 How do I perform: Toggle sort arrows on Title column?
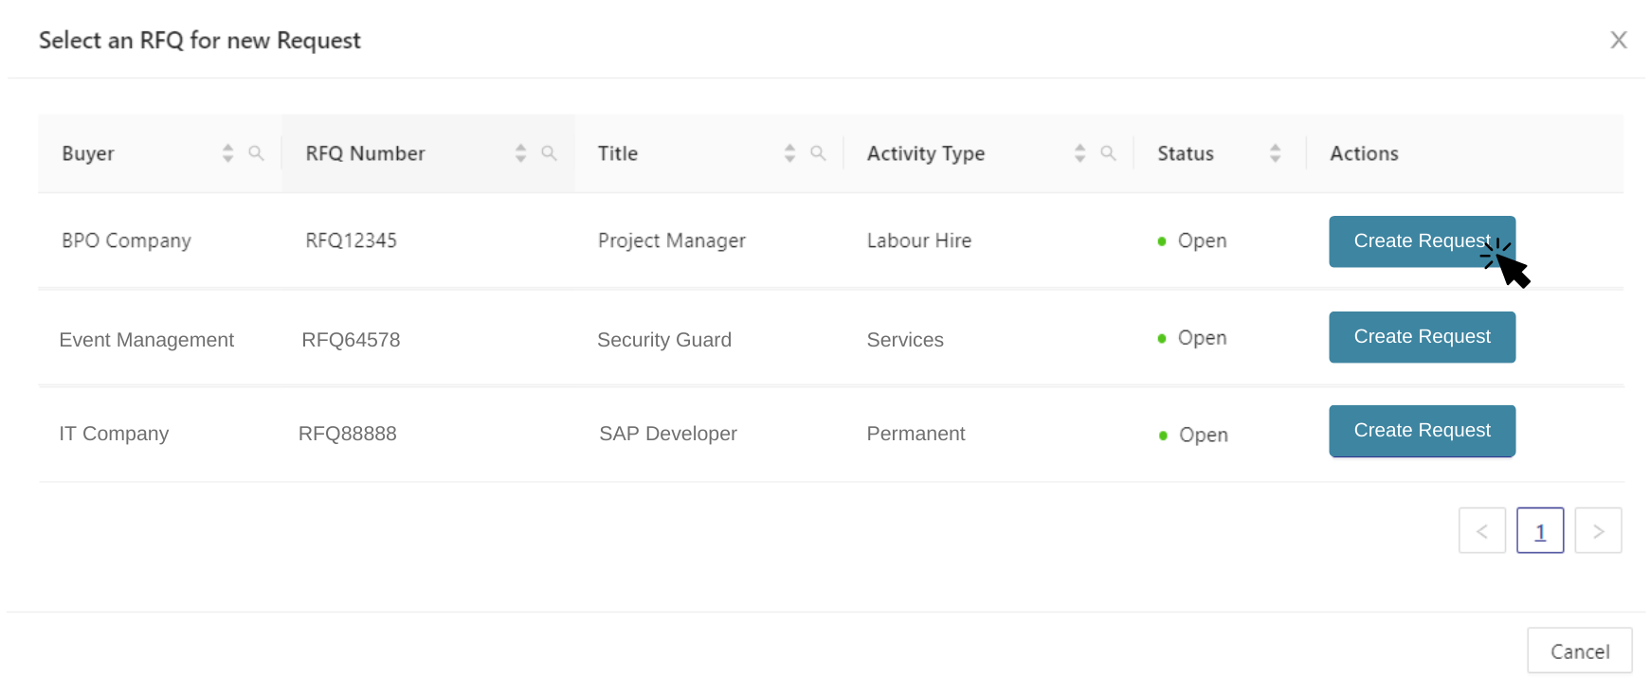click(789, 153)
